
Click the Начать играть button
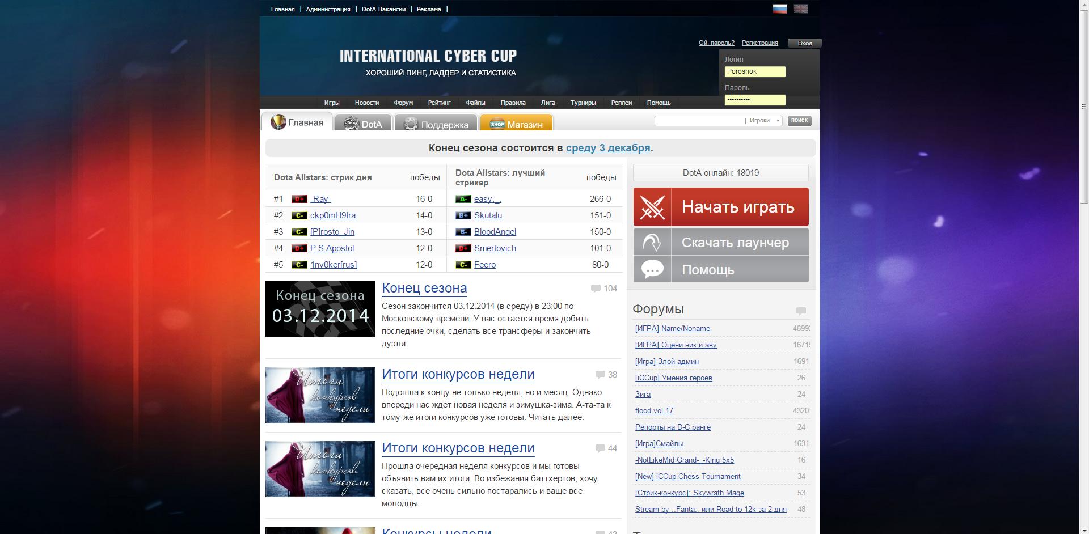pyautogui.click(x=721, y=207)
